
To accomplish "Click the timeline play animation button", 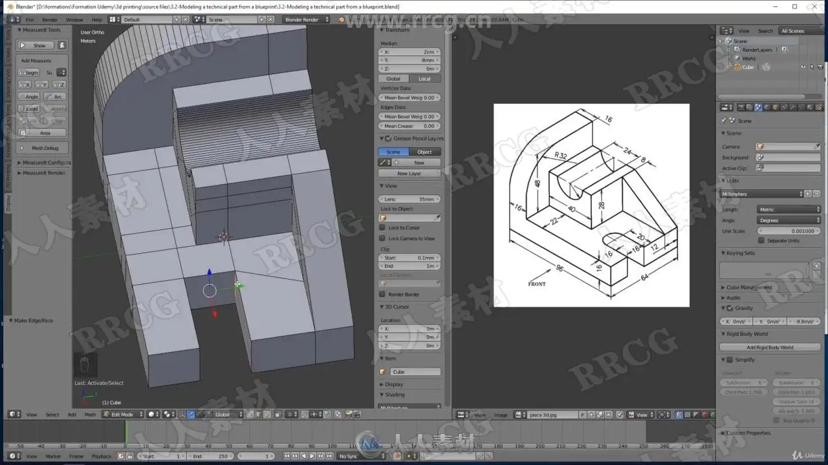I will (312, 457).
